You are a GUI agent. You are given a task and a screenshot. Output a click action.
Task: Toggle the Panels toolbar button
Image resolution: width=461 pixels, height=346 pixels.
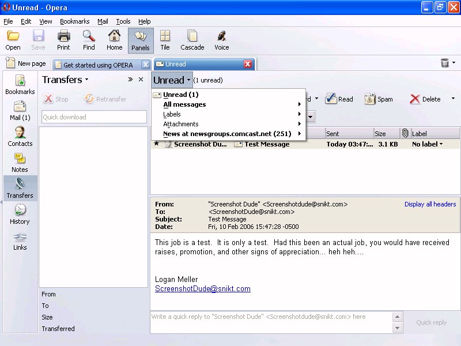tap(141, 40)
